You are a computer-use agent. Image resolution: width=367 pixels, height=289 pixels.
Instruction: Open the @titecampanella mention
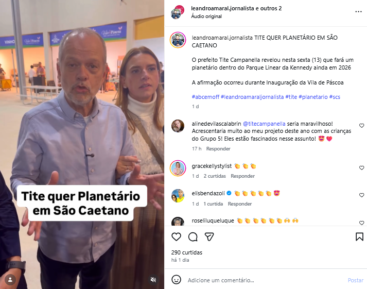pyautogui.click(x=264, y=124)
